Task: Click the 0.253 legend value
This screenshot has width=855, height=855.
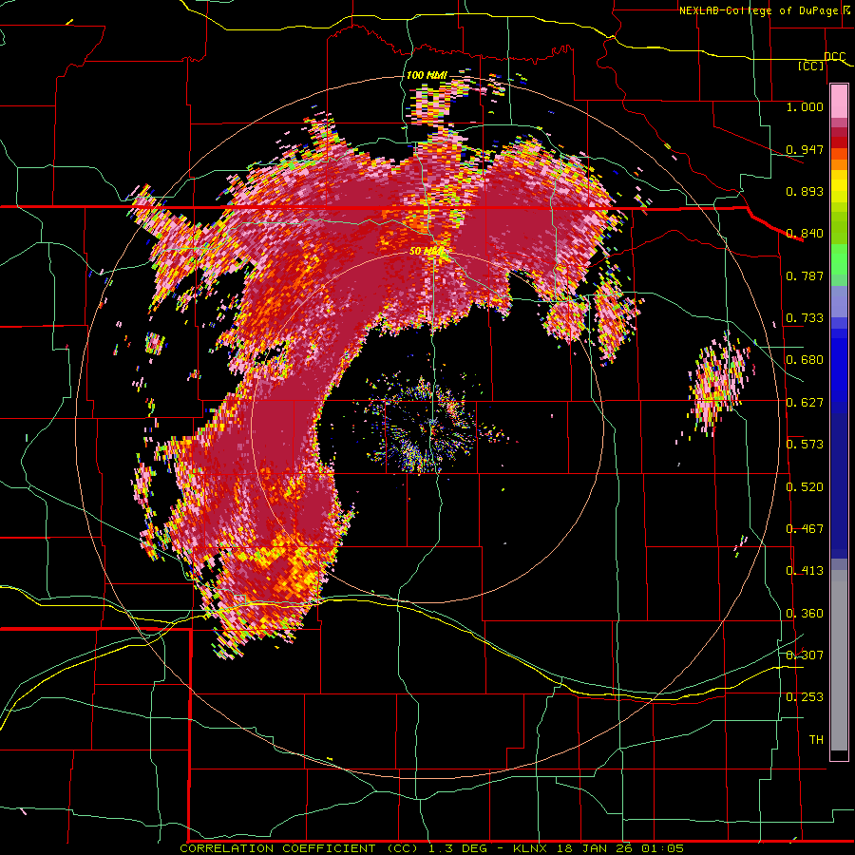Action: [805, 697]
